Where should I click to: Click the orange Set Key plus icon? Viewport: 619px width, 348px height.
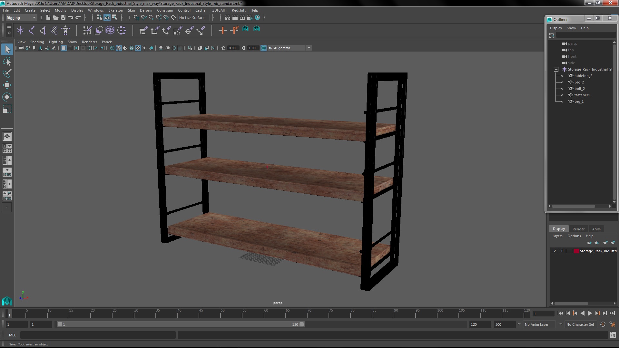pyautogui.click(x=222, y=30)
